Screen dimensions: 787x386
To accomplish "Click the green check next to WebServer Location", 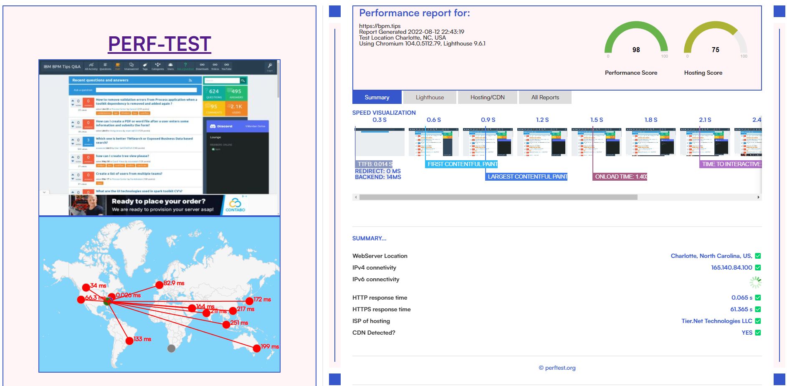I will coord(758,256).
